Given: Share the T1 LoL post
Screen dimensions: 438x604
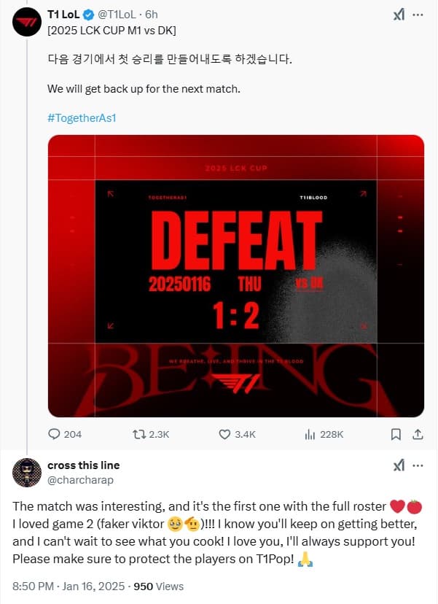Looking at the screenshot, I should pyautogui.click(x=418, y=434).
